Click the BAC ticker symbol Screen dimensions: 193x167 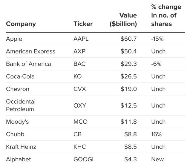coord(79,64)
